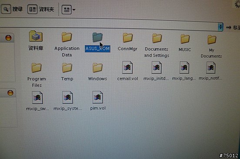Click the Windows folder name text
This screenshot has width=240, height=159.
(97, 78)
